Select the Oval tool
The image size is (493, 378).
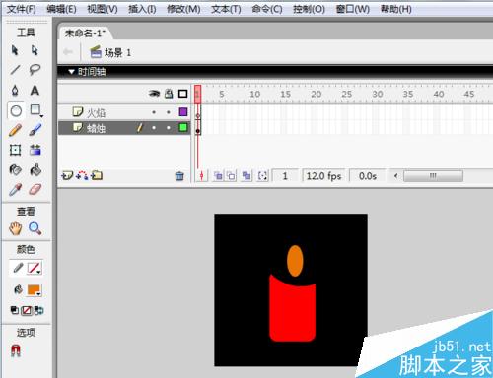tap(16, 111)
